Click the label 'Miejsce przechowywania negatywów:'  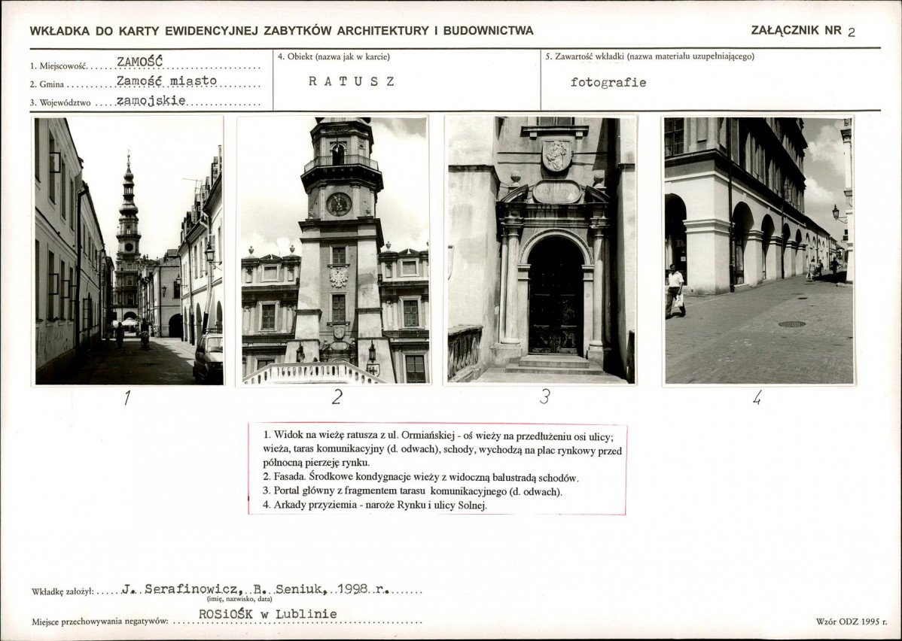click(x=100, y=621)
